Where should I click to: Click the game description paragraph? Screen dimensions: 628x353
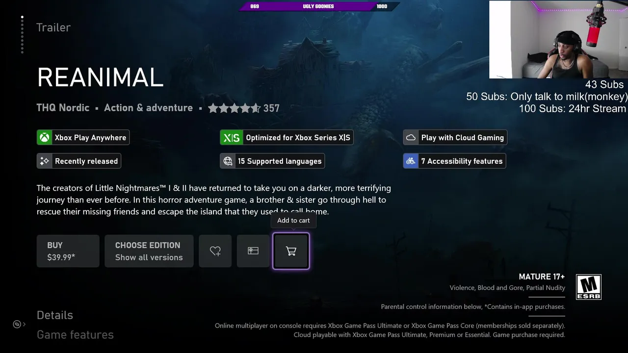pyautogui.click(x=214, y=200)
